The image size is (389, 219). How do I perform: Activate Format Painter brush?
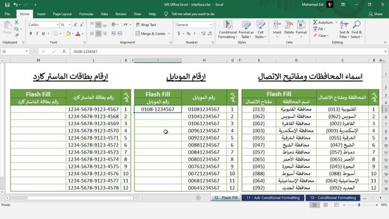click(x=16, y=35)
